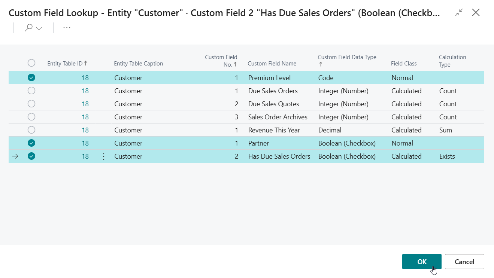Screen dimensions: 494x278
Task: Click the Sales Order Archives name cell
Action: click(278, 117)
